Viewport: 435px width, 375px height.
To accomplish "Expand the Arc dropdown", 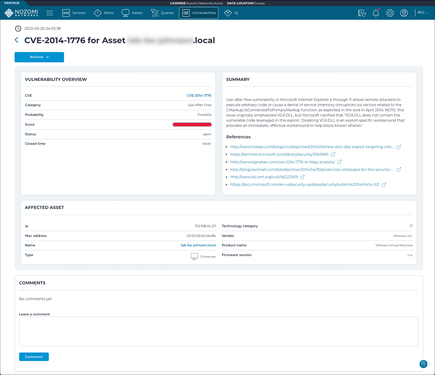I will coord(423,12).
